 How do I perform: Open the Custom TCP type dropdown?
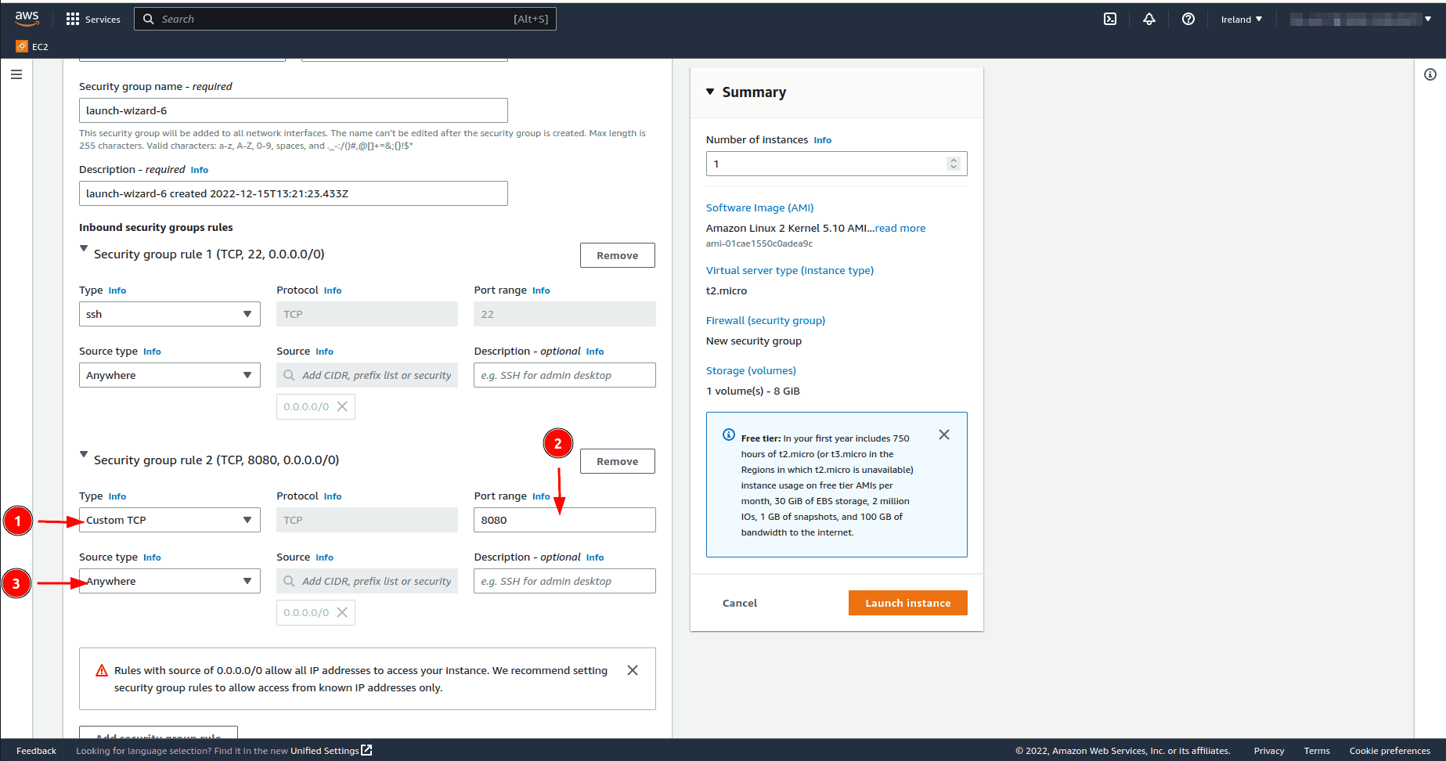(x=170, y=520)
